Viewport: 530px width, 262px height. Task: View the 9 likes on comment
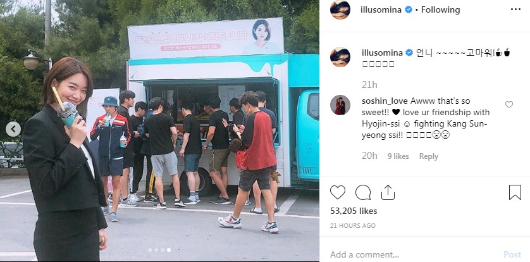(x=398, y=156)
